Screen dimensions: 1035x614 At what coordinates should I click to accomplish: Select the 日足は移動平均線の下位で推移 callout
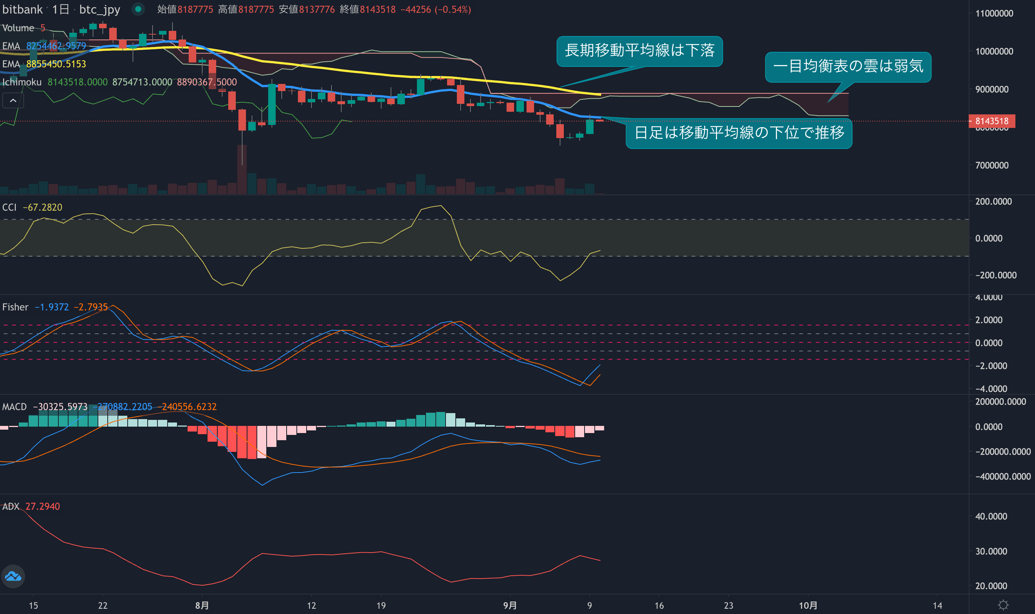point(739,133)
